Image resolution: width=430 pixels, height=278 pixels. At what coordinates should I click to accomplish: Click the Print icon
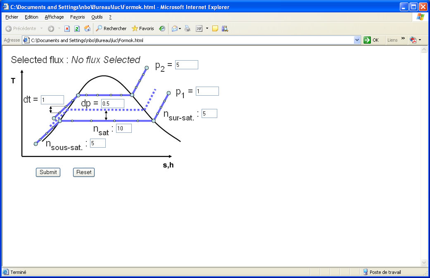coord(188,28)
